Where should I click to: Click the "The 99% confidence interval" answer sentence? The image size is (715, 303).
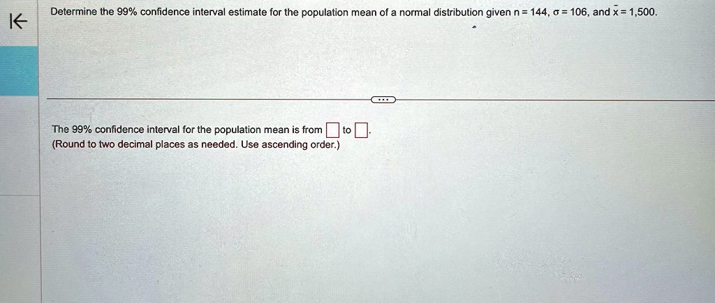187,130
